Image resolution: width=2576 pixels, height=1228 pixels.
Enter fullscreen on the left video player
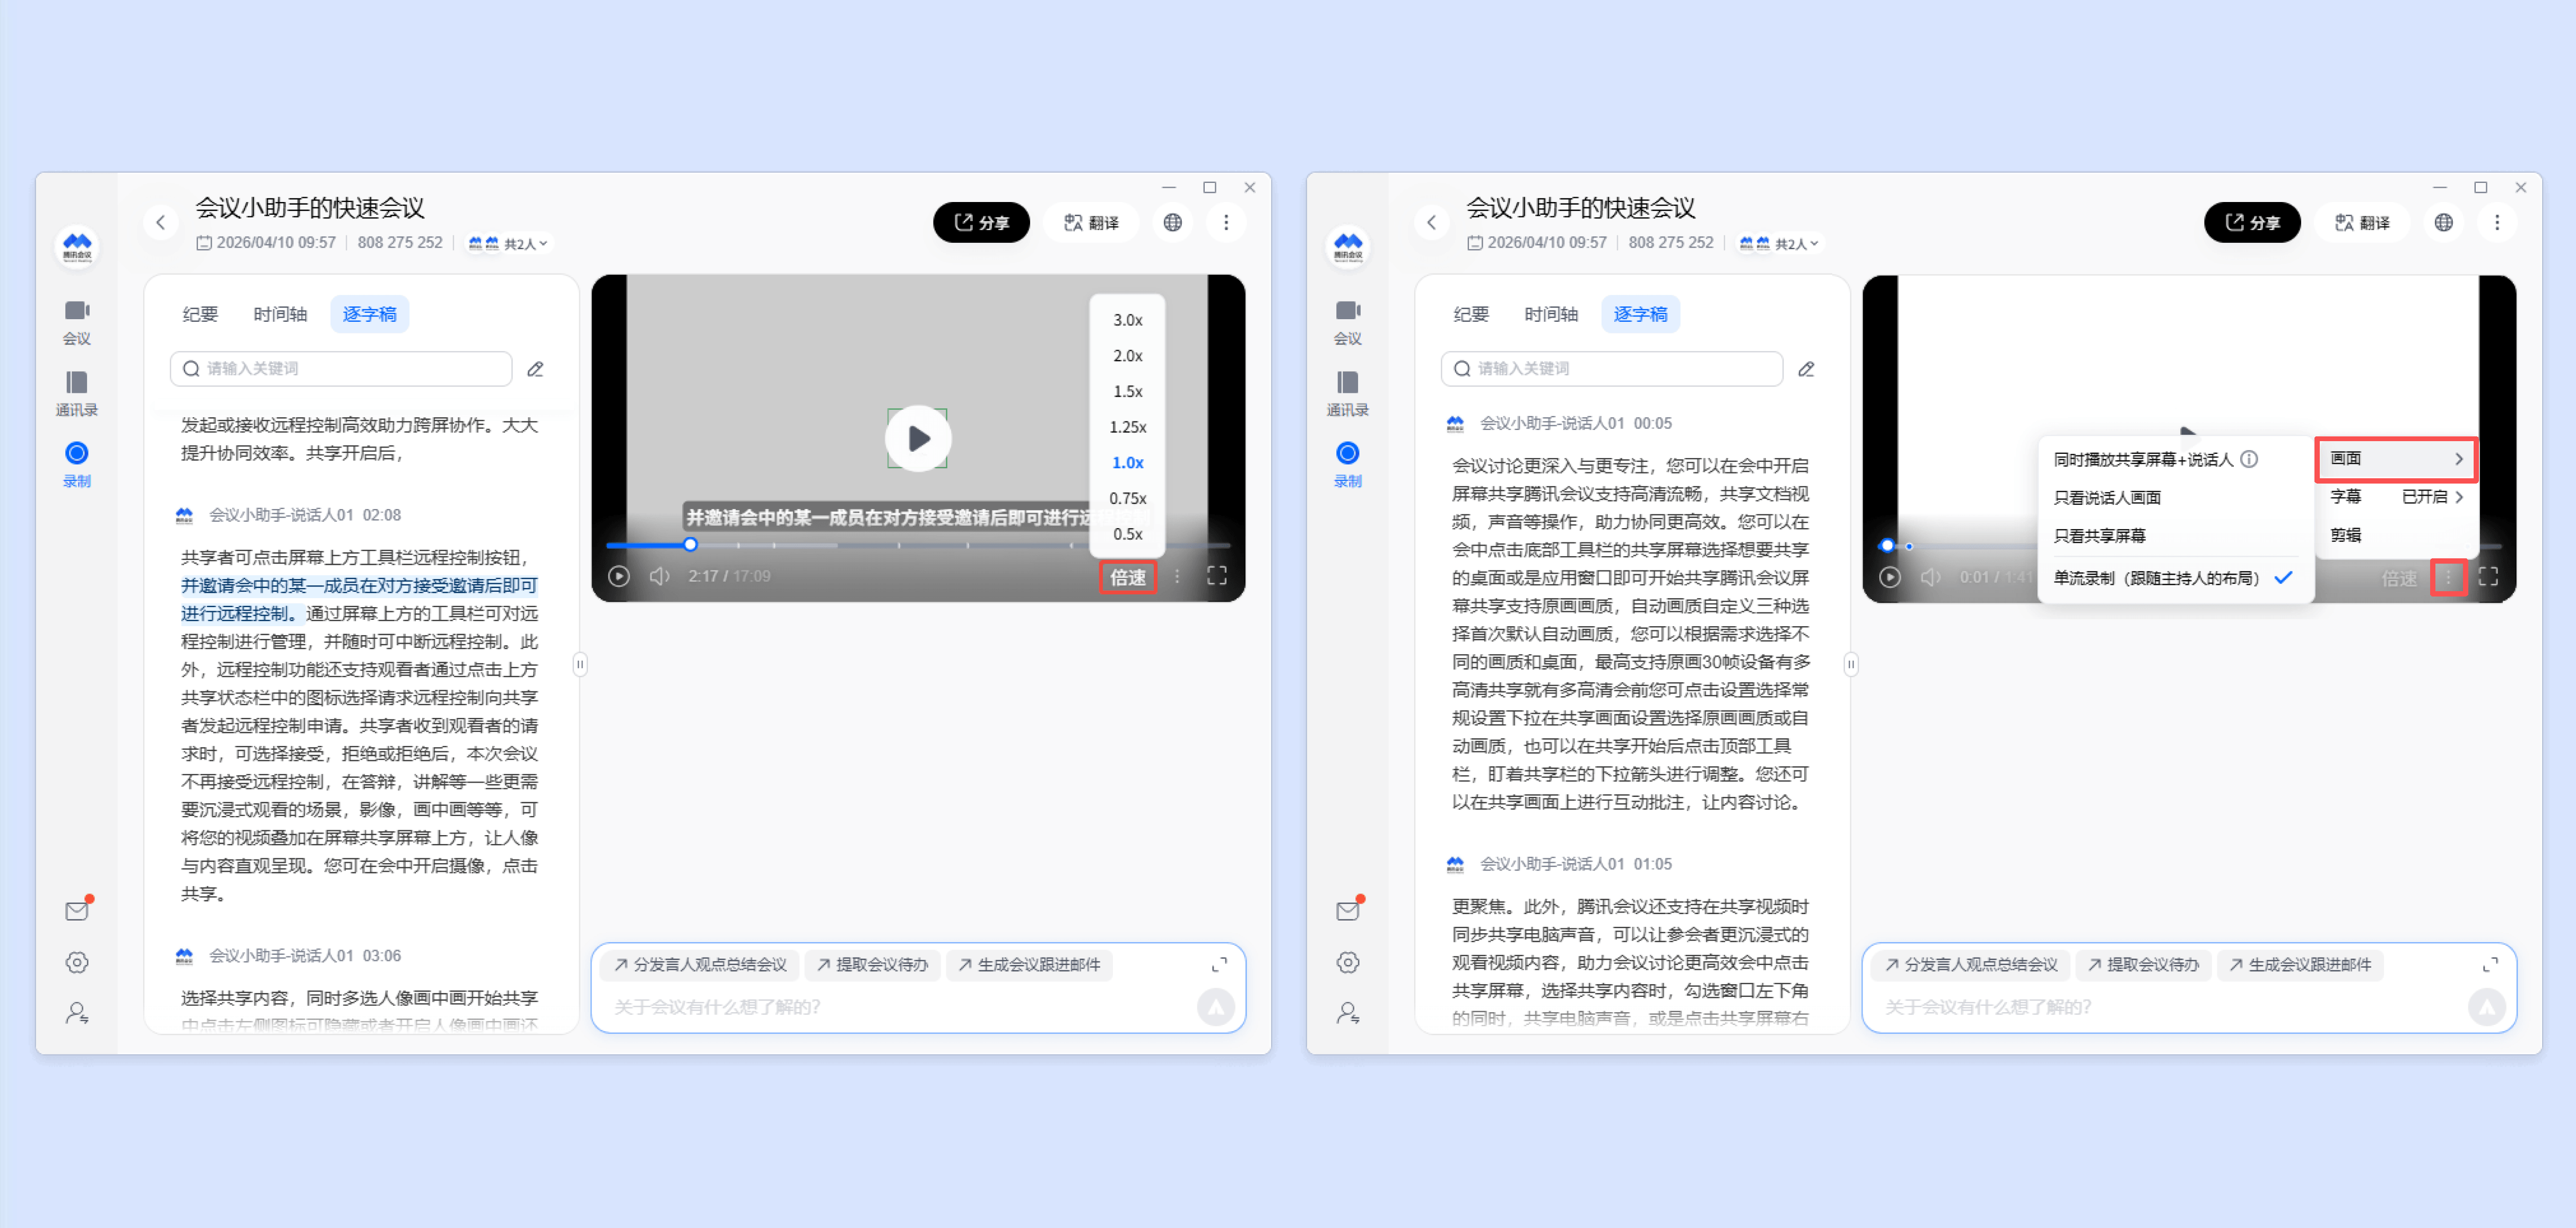click(1216, 576)
